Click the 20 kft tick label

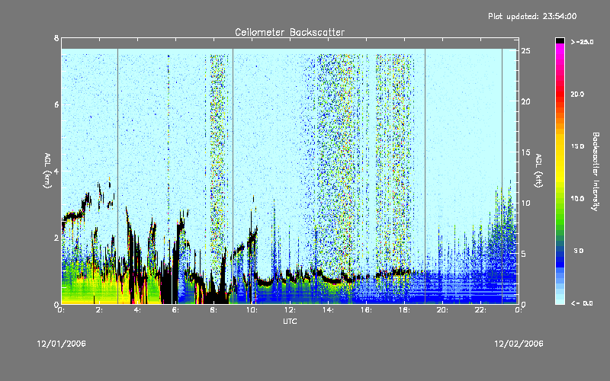pos(525,101)
